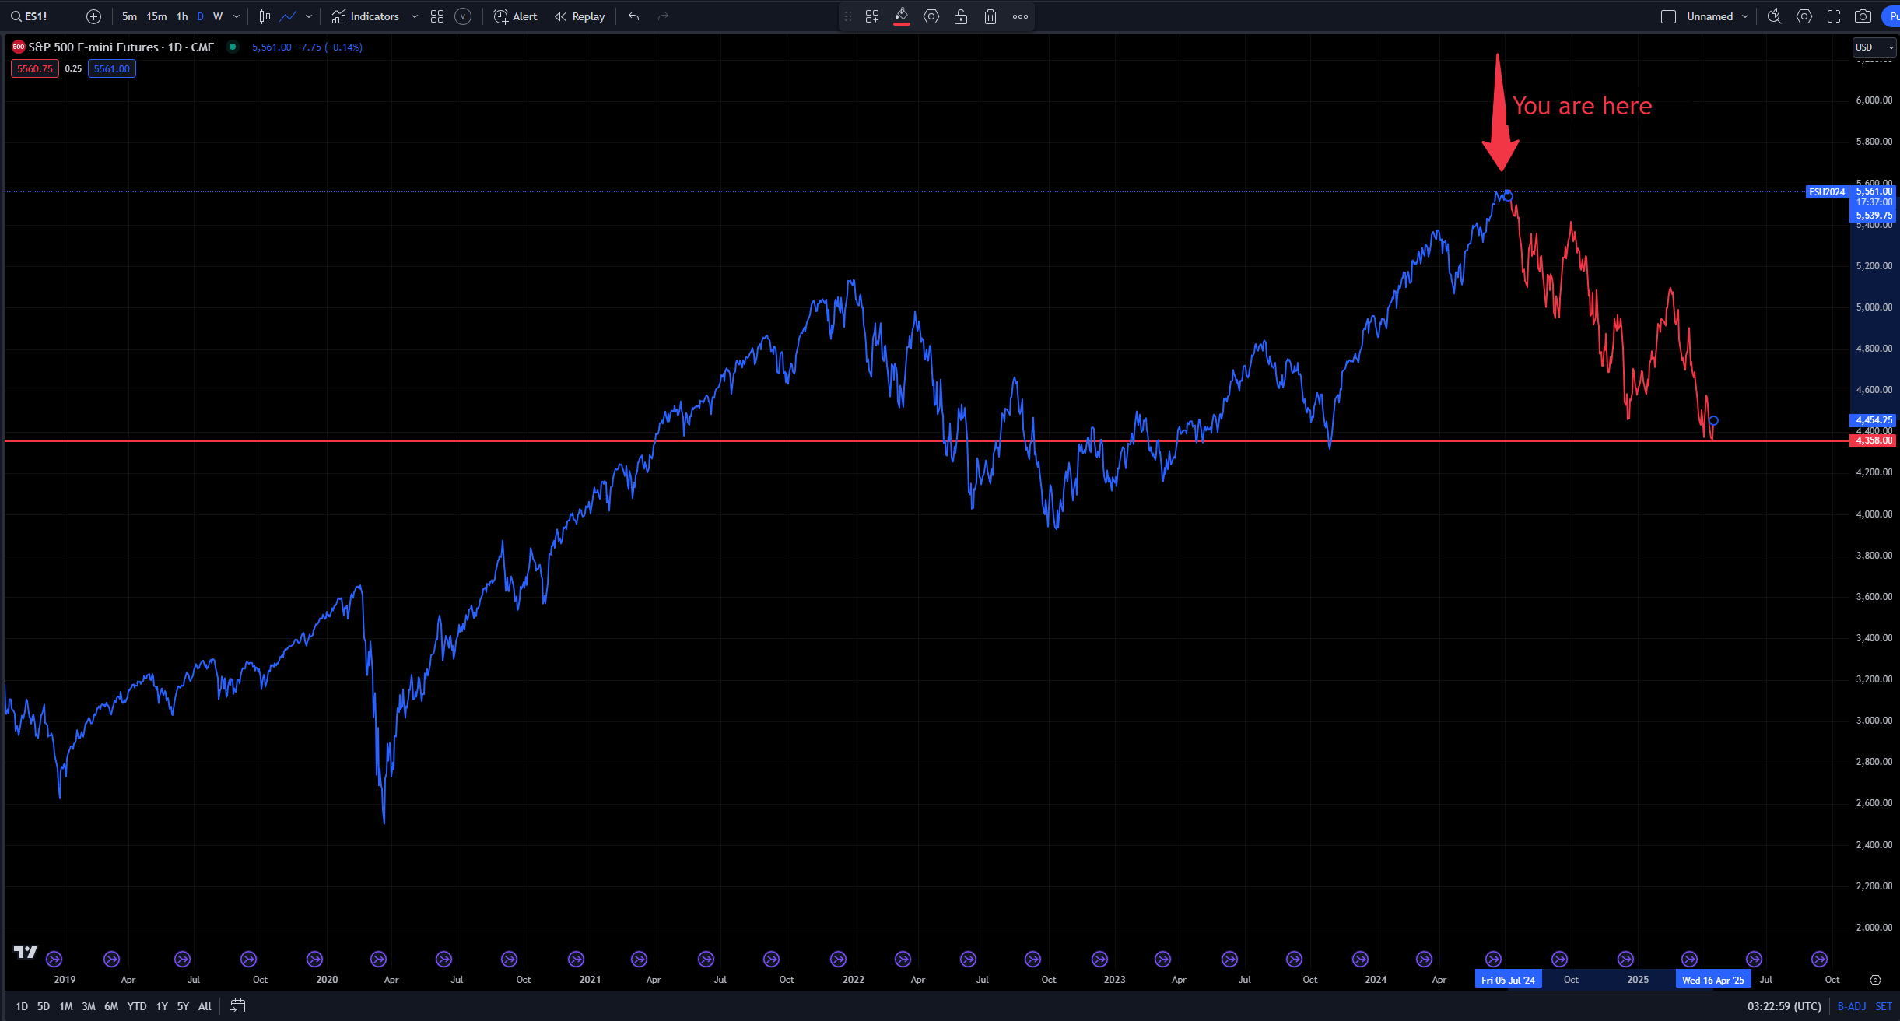The width and height of the screenshot is (1900, 1021).
Task: Select the 1Y range tab
Action: point(161,1005)
